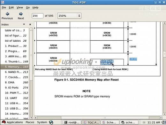The height and width of the screenshot is (125, 166).
Task: Open the Go menu
Action: [28, 7]
